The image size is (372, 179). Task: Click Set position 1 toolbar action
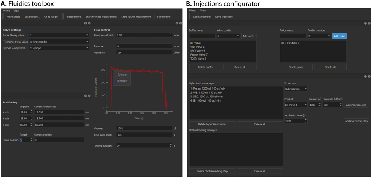(x=32, y=17)
